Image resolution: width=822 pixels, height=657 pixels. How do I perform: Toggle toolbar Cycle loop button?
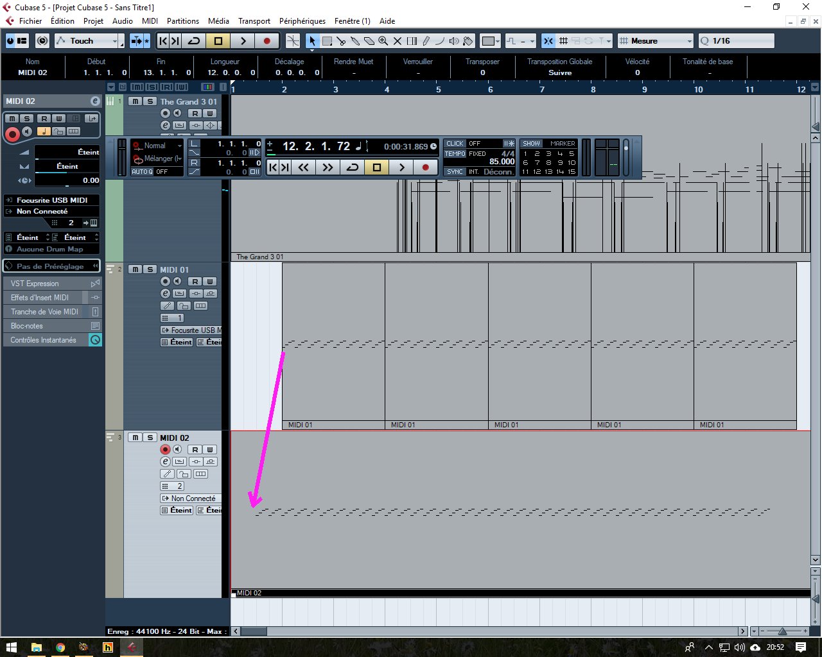194,41
